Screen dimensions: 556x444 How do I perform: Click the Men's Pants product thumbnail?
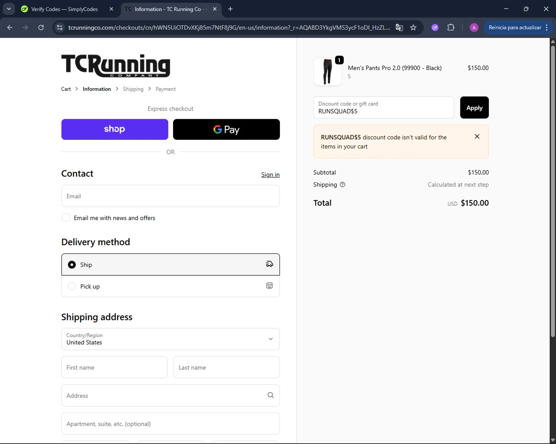coord(328,72)
